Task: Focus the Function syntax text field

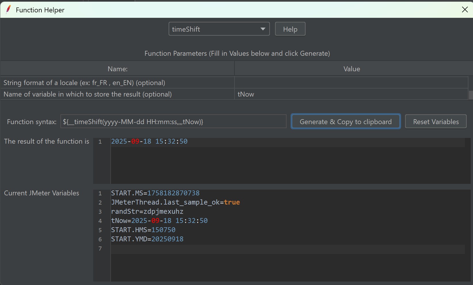Action: [173, 122]
